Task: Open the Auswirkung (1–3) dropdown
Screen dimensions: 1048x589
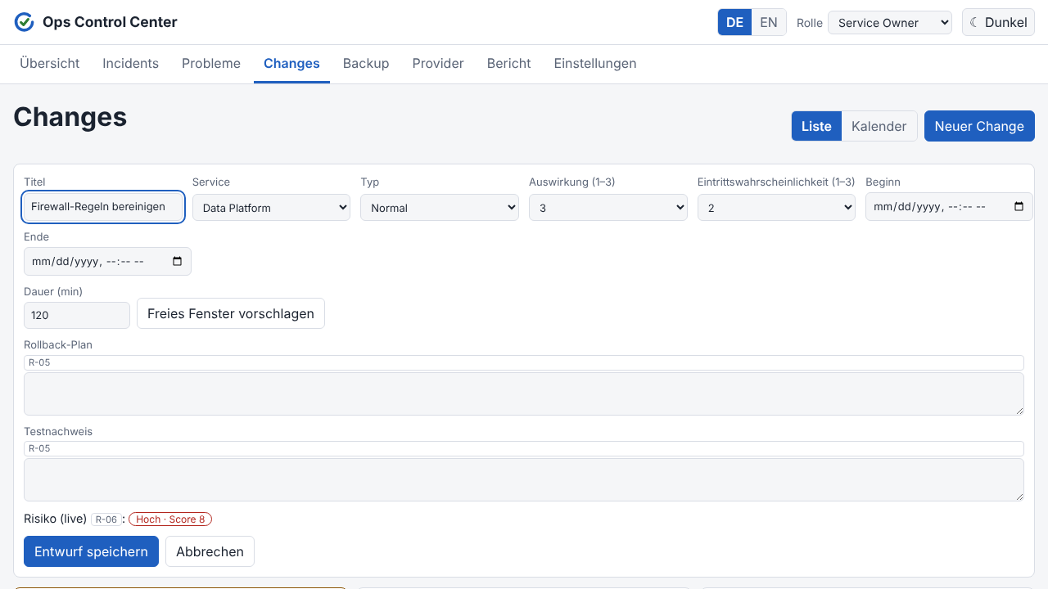Action: click(x=608, y=208)
